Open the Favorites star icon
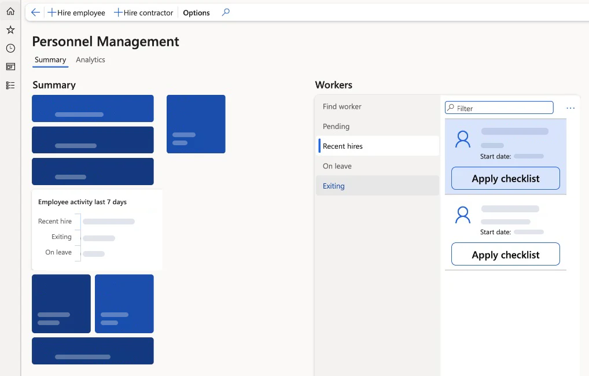This screenshot has height=376, width=589. click(x=10, y=30)
